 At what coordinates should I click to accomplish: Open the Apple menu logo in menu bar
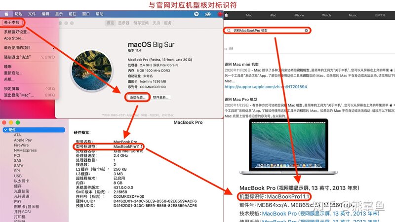(6, 14)
